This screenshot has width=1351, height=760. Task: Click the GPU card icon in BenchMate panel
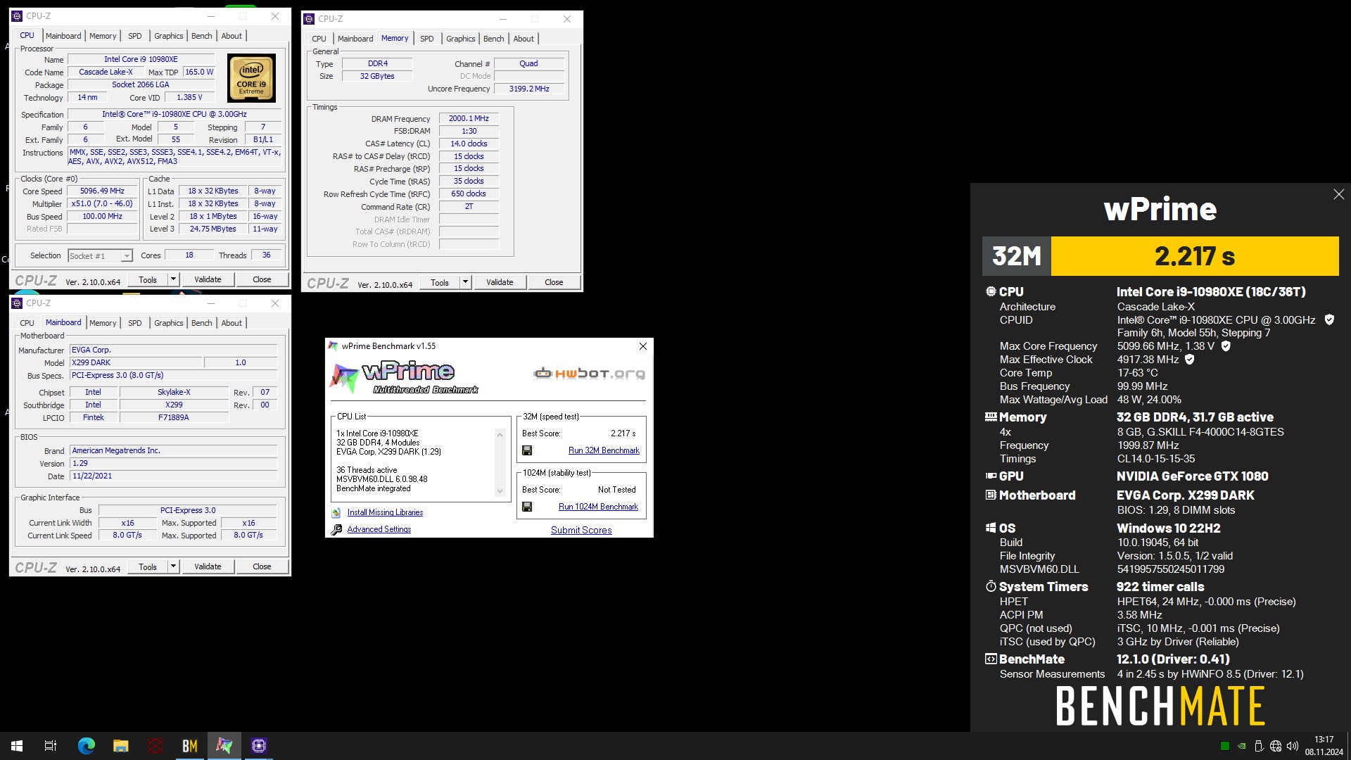pyautogui.click(x=991, y=476)
